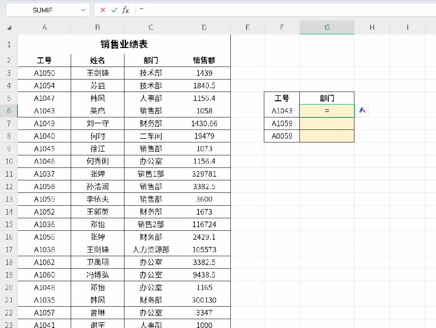Image resolution: width=436 pixels, height=328 pixels.
Task: Click inside the formula bar input area
Action: click(x=283, y=10)
